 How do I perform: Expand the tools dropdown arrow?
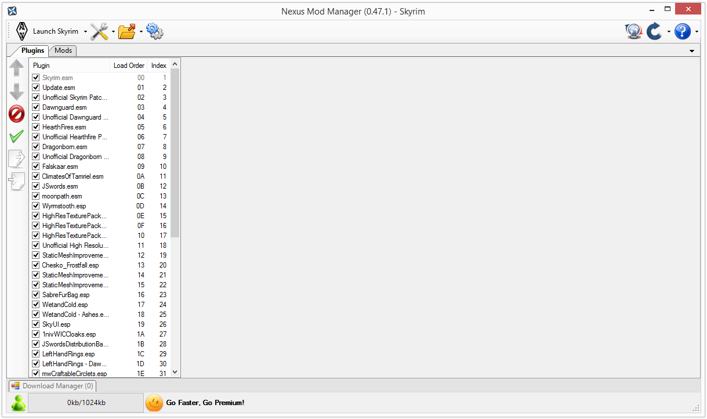113,31
